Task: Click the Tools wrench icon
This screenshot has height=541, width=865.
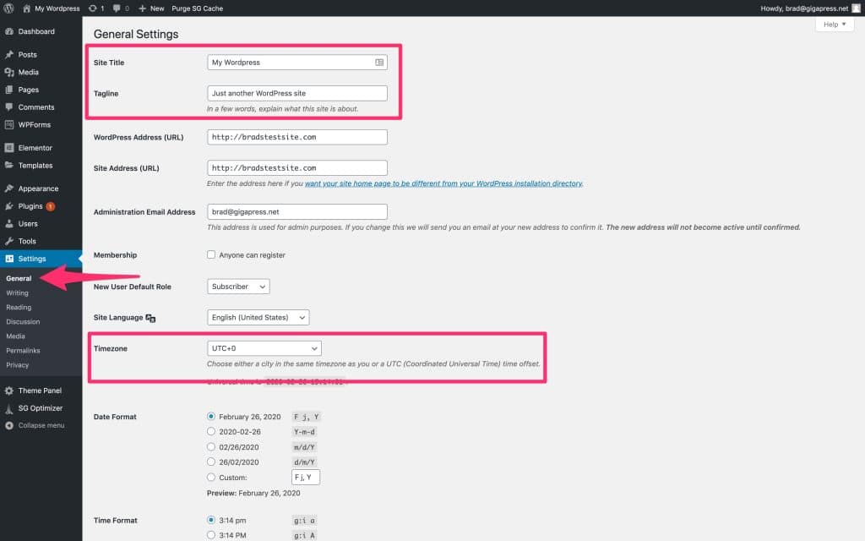Action: coord(9,241)
